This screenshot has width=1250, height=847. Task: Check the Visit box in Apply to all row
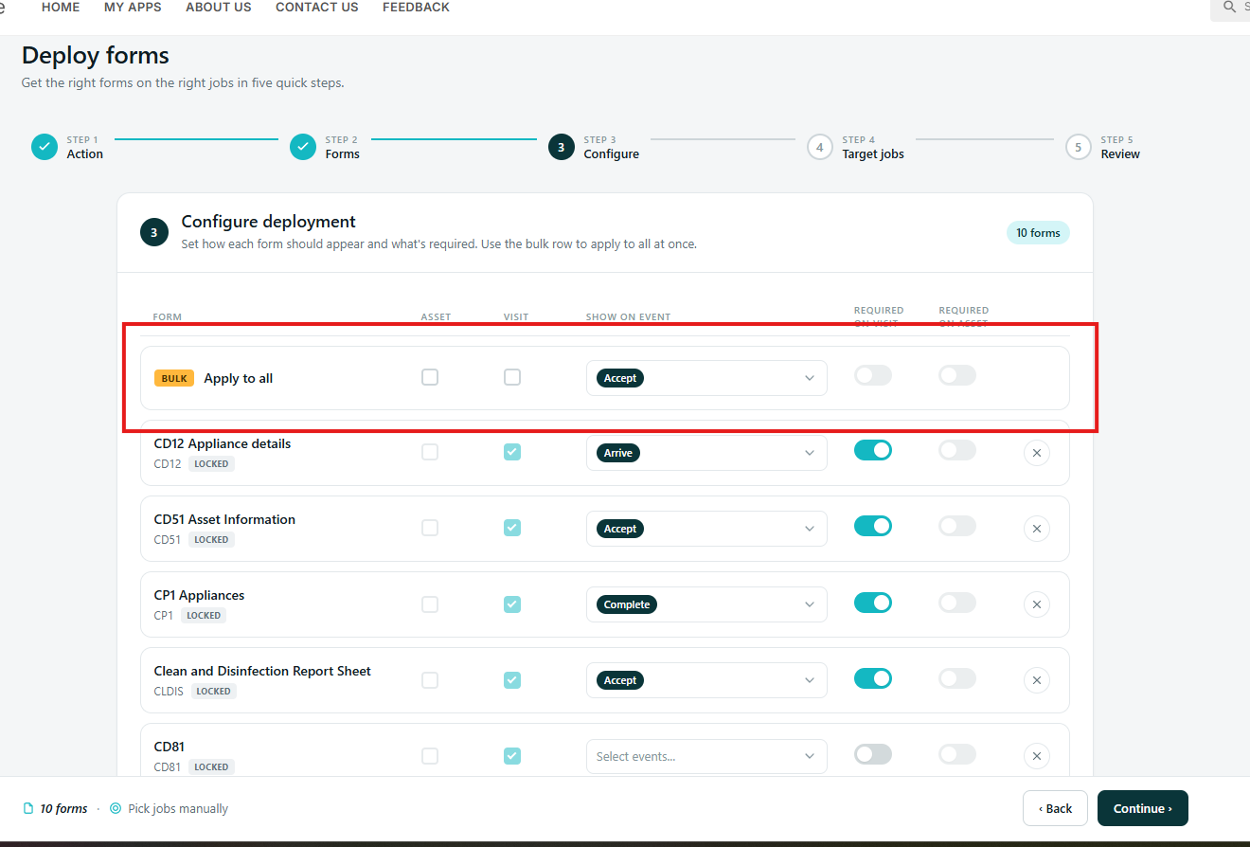[x=512, y=377]
